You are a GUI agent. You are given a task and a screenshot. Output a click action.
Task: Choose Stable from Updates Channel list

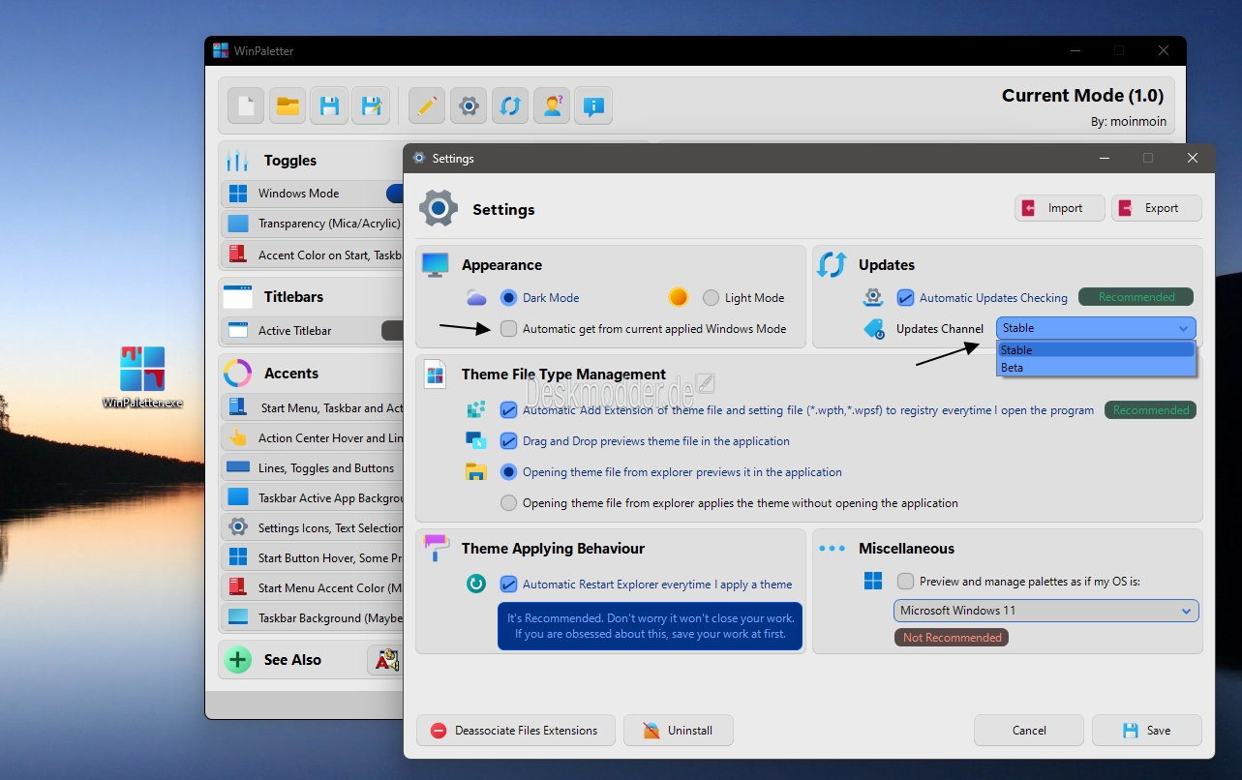click(x=1097, y=350)
